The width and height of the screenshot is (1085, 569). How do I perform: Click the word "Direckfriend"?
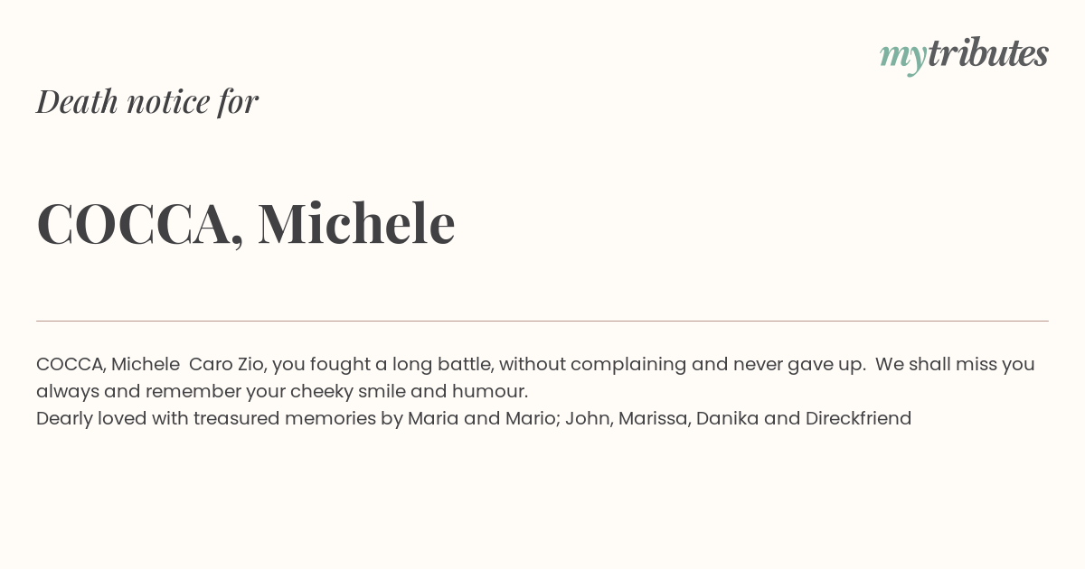858,419
